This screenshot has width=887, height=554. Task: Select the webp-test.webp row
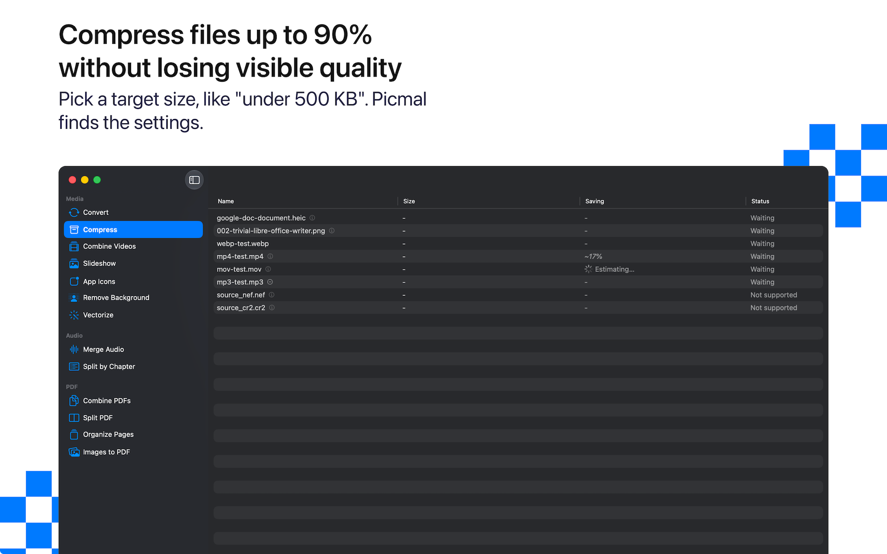pos(518,244)
